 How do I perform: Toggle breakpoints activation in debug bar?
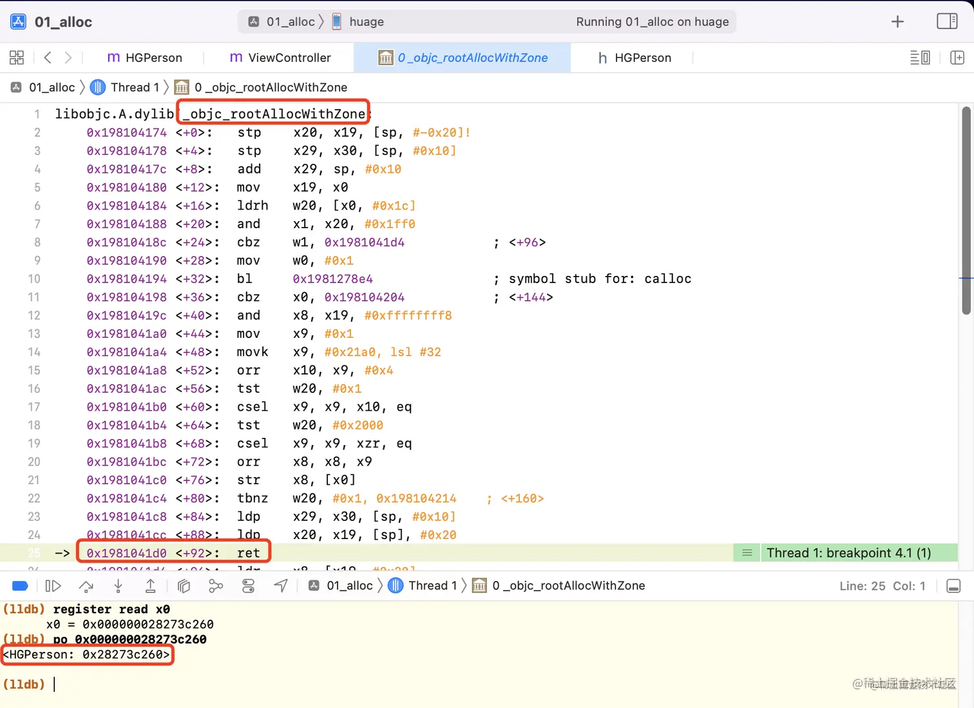pos(21,586)
